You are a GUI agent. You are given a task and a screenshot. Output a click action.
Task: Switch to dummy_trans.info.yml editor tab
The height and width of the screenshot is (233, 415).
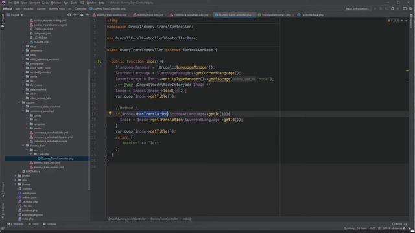pyautogui.click(x=150, y=15)
